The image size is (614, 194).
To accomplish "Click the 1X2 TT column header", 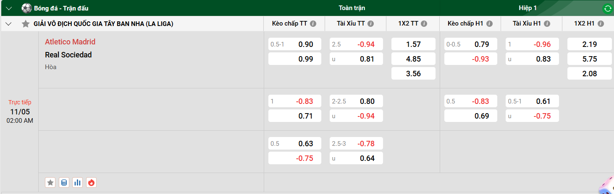I will (408, 24).
